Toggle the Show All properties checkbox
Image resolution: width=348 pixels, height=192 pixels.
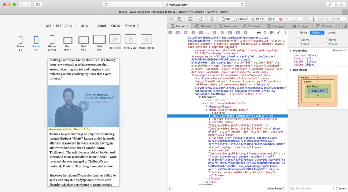pos(345,51)
